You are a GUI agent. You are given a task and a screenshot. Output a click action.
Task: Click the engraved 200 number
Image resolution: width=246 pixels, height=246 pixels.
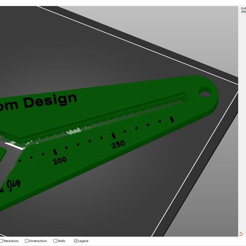pyautogui.click(x=60, y=161)
